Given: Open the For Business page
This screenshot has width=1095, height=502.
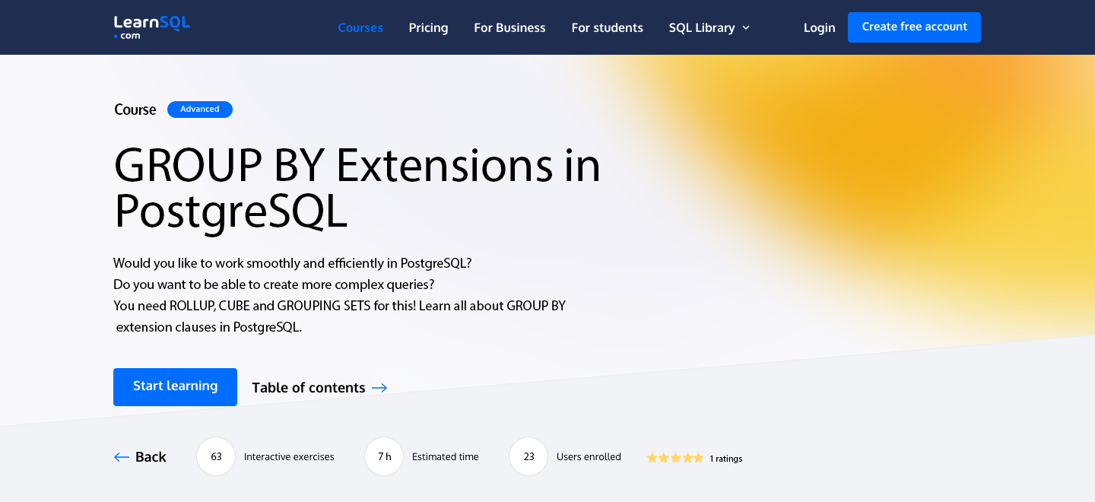Looking at the screenshot, I should [509, 27].
